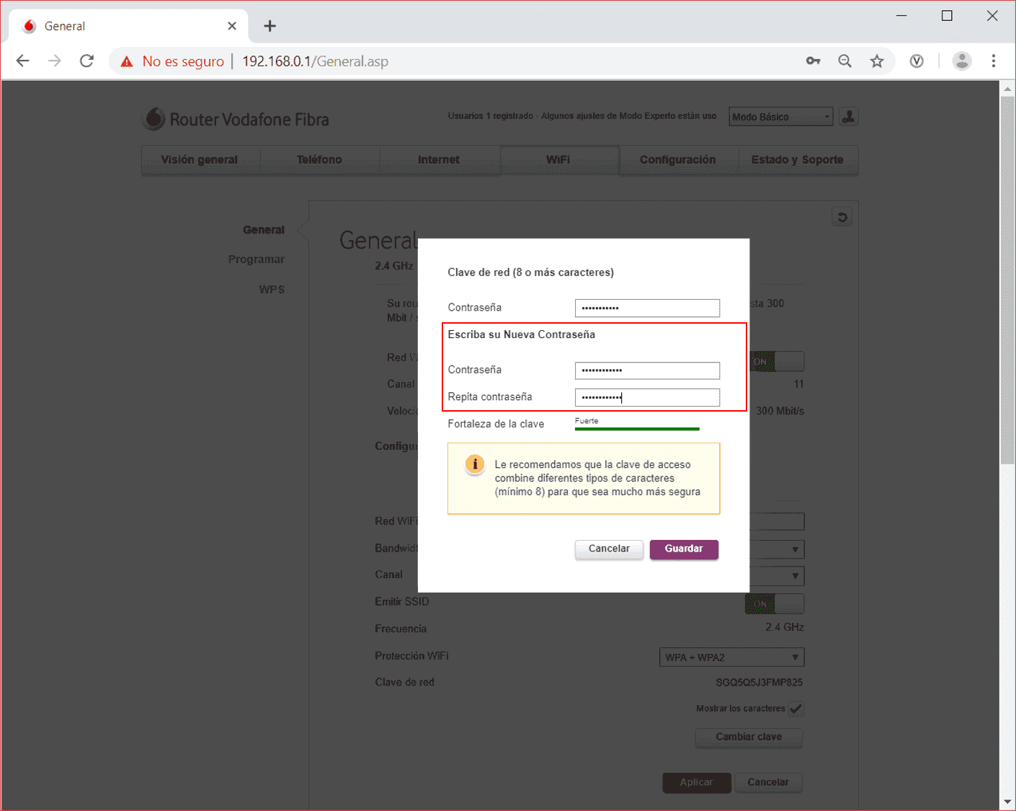Click Cancelar in the password dialog
Viewport: 1016px width, 811px height.
click(609, 549)
